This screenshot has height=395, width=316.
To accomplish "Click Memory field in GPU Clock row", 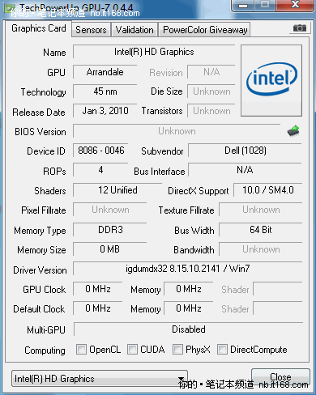I will coord(189,289).
